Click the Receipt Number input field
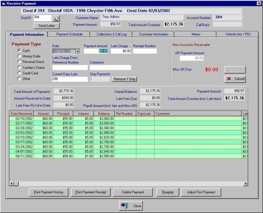 tap(145, 51)
